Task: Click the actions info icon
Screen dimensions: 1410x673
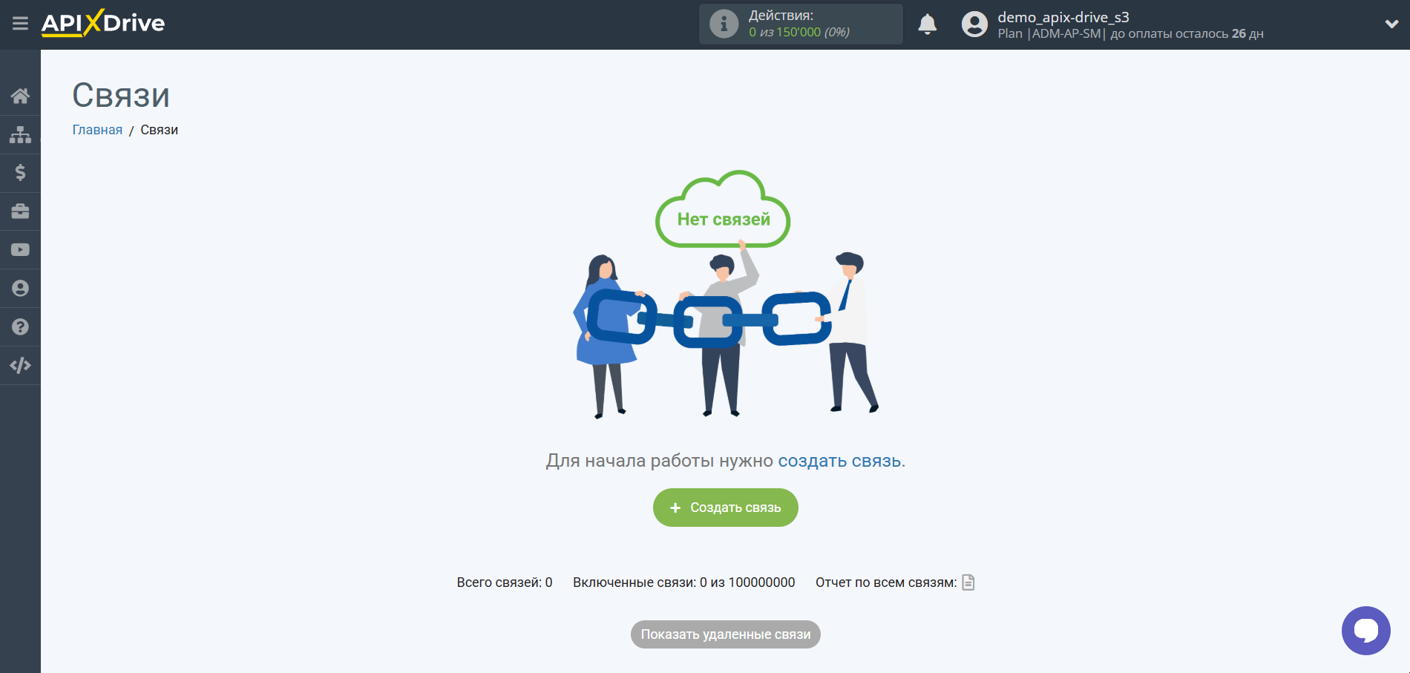Action: click(x=724, y=24)
